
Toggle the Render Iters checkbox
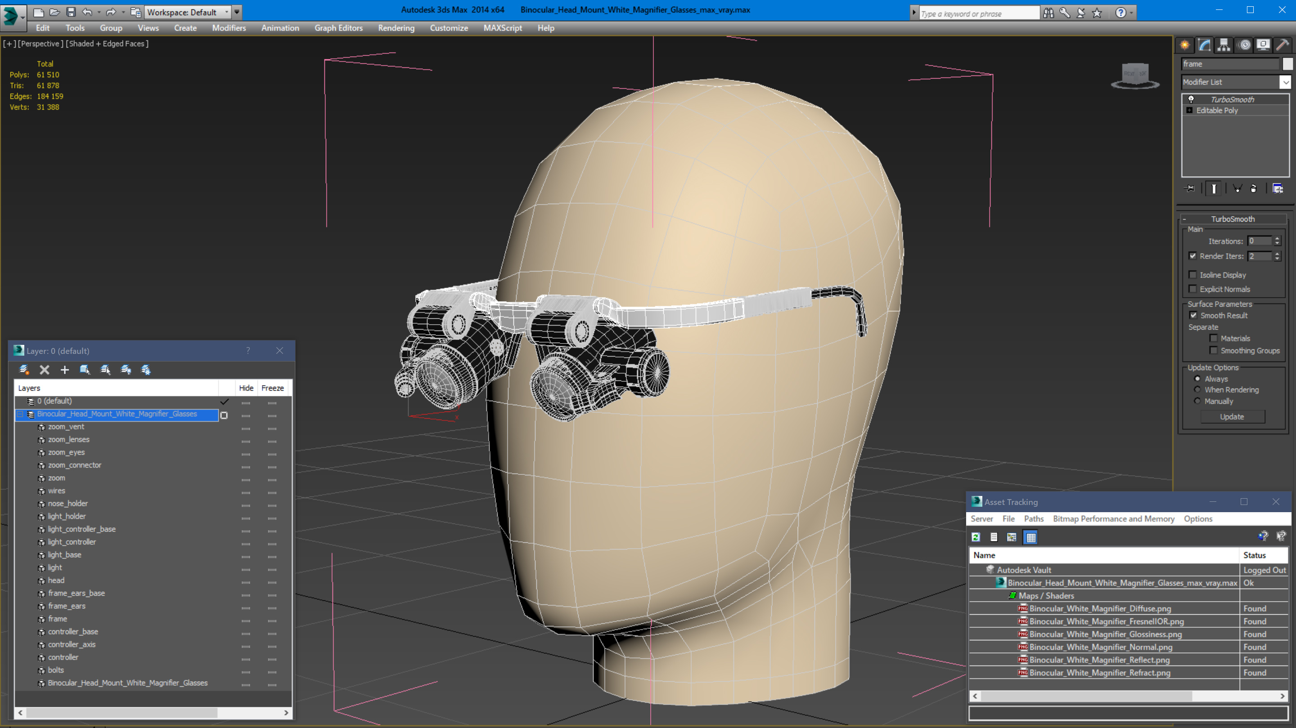(1192, 256)
